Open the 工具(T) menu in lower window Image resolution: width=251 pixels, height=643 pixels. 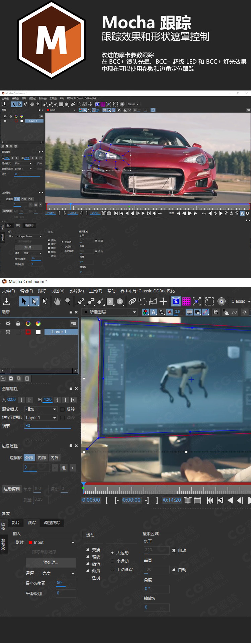[x=95, y=291]
